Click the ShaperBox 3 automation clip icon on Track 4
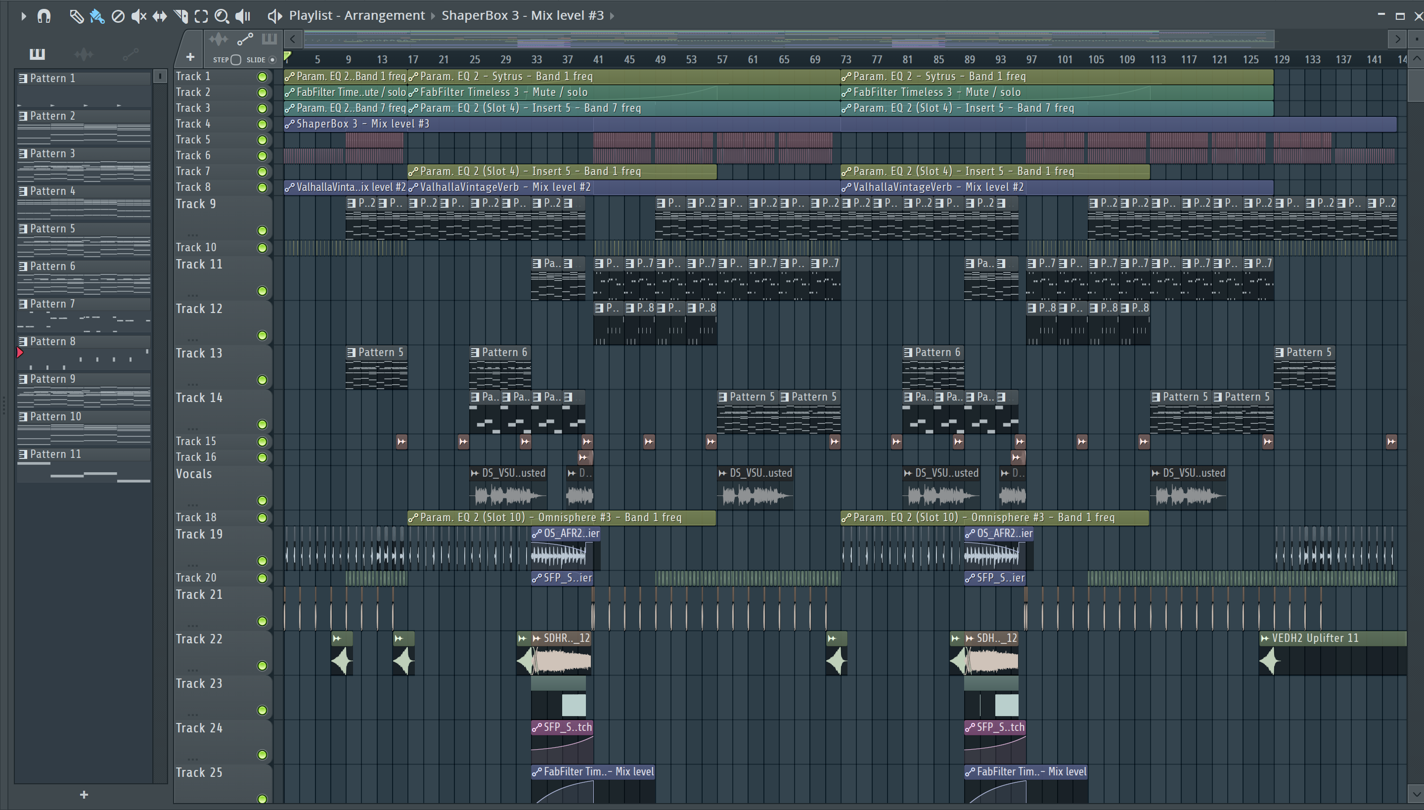This screenshot has height=810, width=1424. (290, 124)
